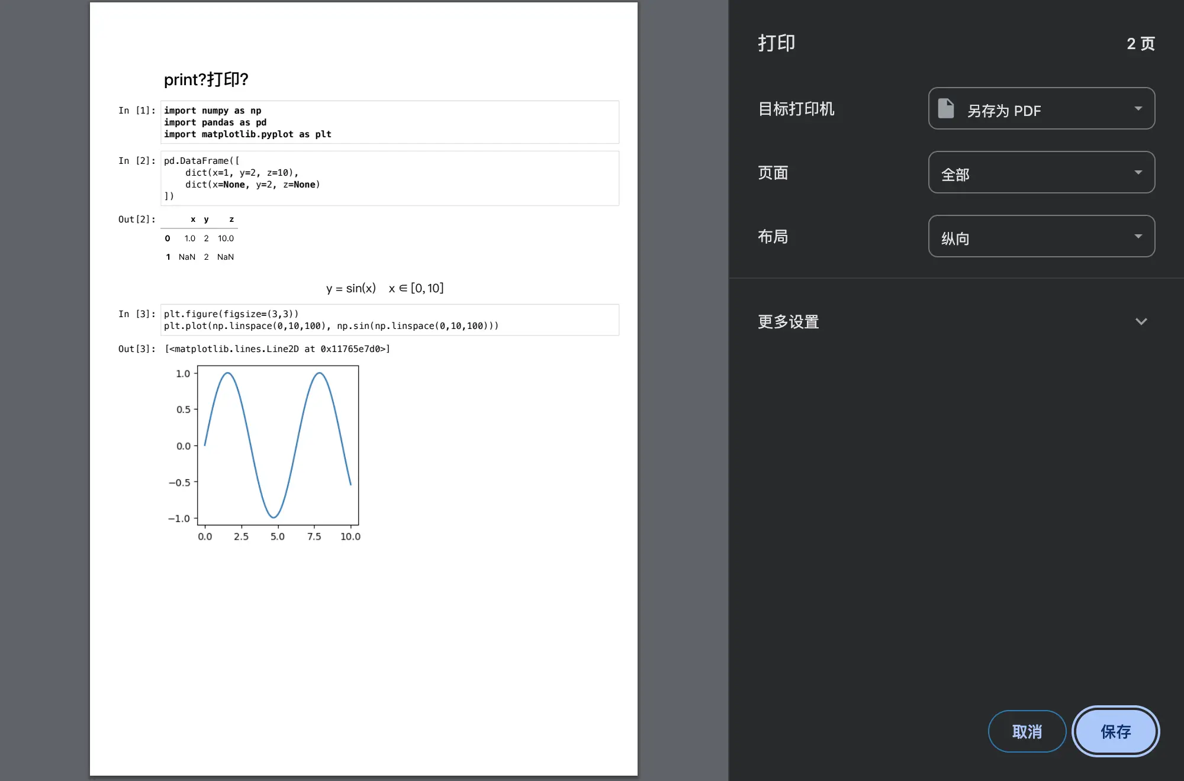This screenshot has height=781, width=1184.
Task: Open the destination printer dropdown arrow
Action: click(x=1138, y=109)
